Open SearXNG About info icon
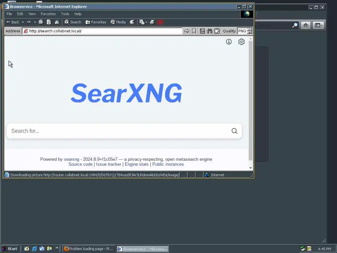The height and width of the screenshot is (253, 337). [x=229, y=42]
